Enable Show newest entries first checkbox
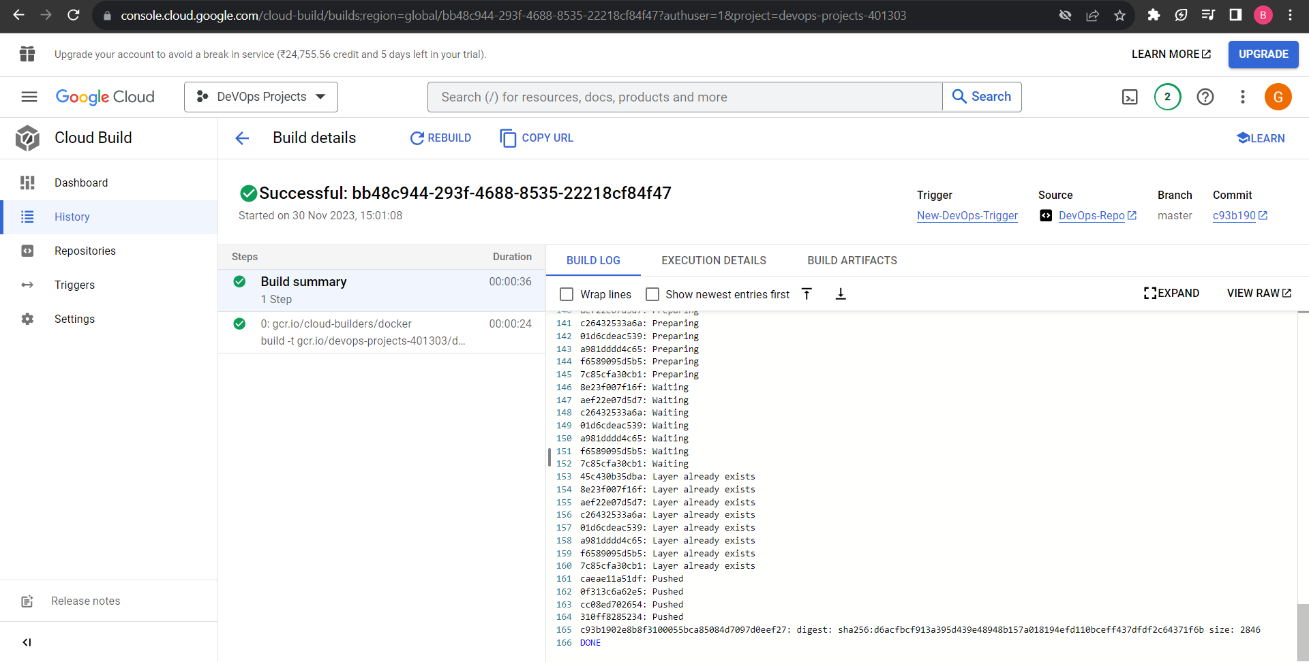The image size is (1309, 662). click(x=652, y=294)
